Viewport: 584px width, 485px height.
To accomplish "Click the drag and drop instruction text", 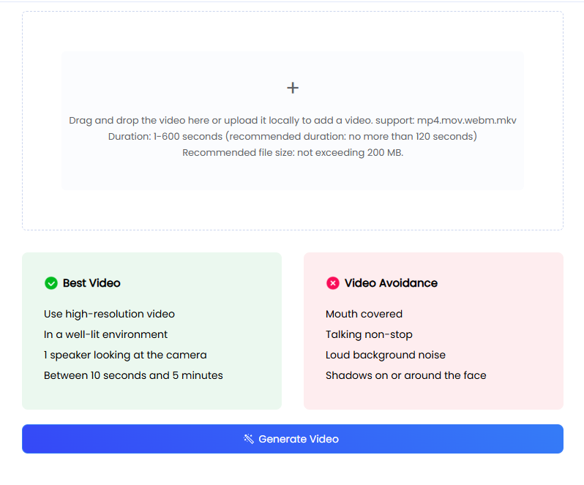I will (x=293, y=120).
